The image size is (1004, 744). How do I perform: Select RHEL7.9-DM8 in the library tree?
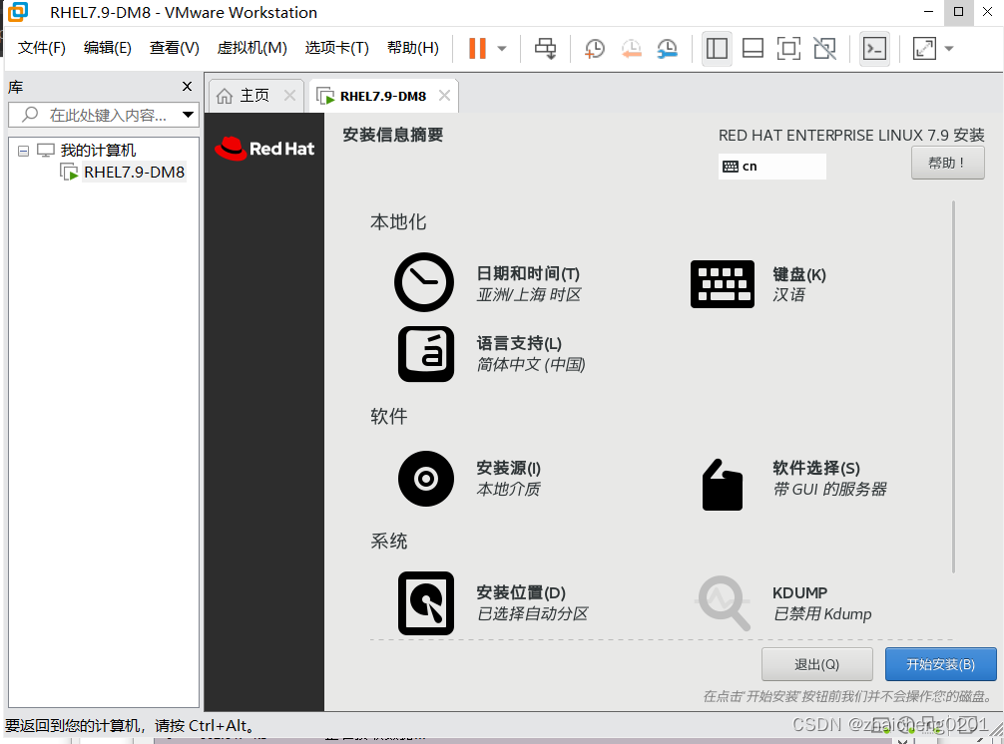[x=134, y=173]
